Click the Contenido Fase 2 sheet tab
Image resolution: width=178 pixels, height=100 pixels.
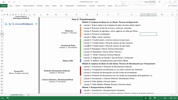point(17,94)
